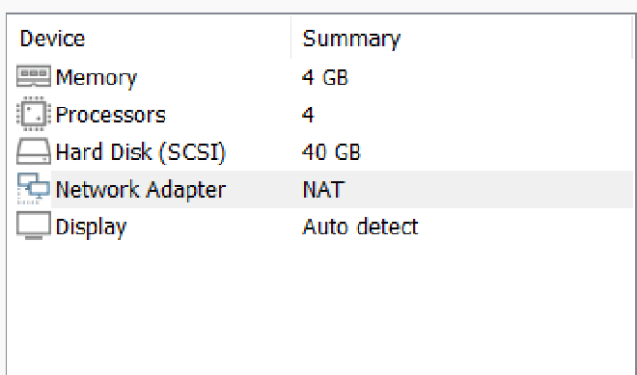Select Hard Disk (SCSI) in device list

(x=140, y=152)
